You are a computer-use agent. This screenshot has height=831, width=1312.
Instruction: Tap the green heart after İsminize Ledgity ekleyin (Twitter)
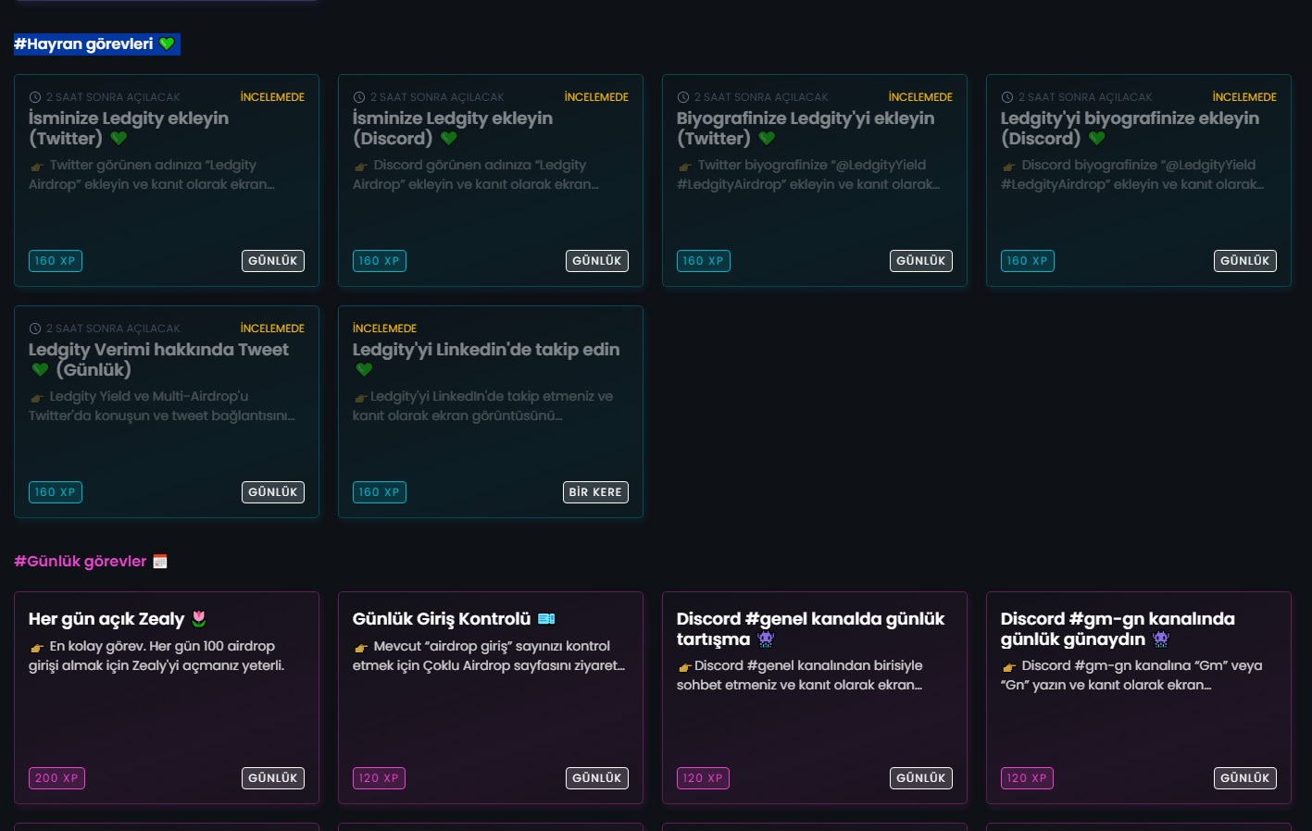coord(119,139)
